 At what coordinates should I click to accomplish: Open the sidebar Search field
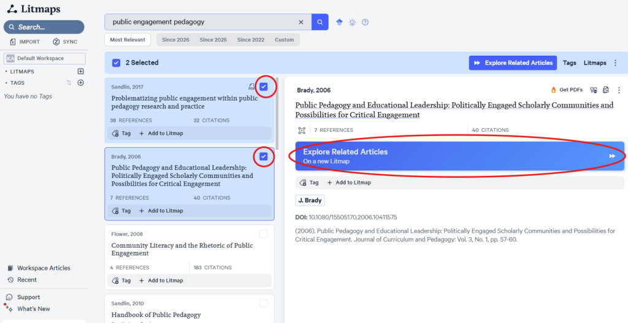click(44, 27)
